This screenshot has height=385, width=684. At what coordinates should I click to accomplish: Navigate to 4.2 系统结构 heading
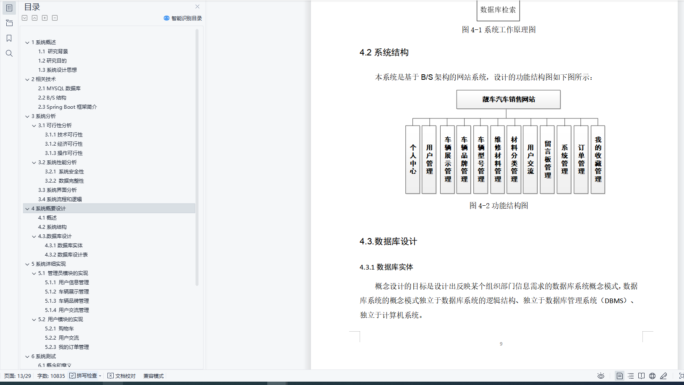point(52,227)
